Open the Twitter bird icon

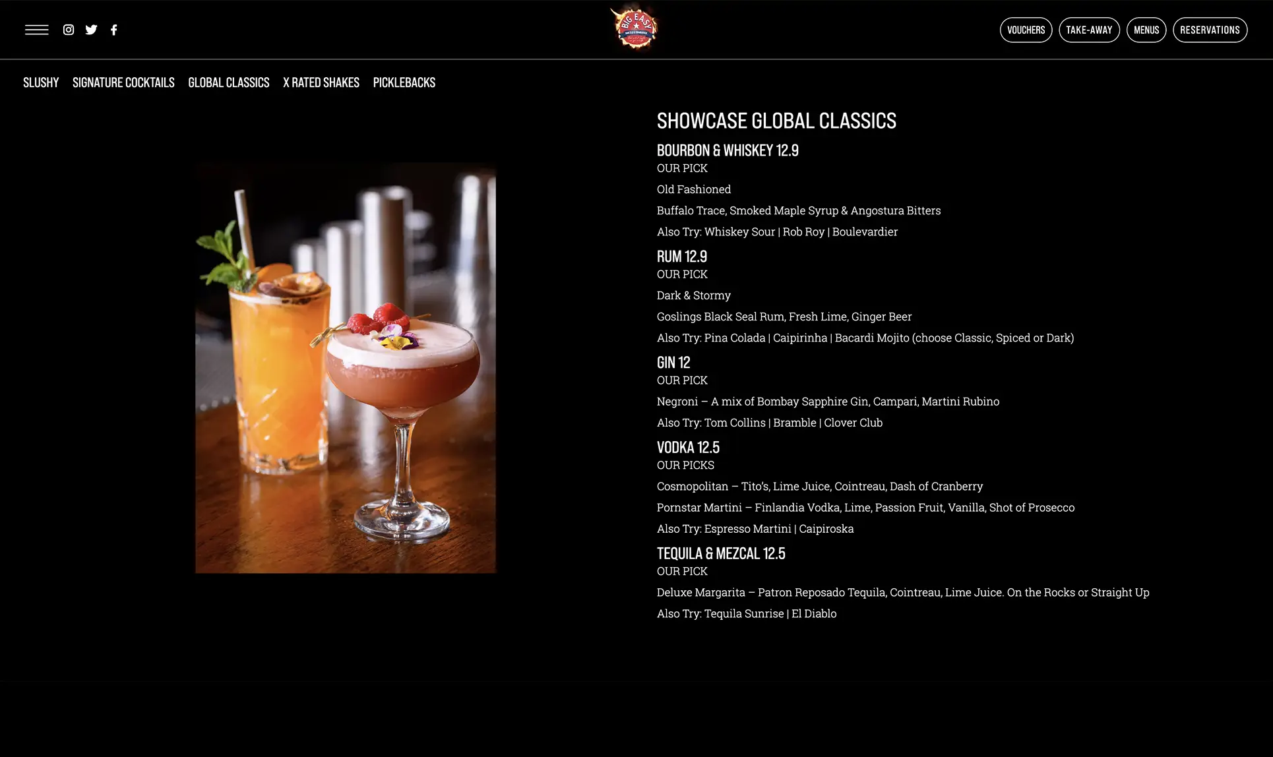92,30
